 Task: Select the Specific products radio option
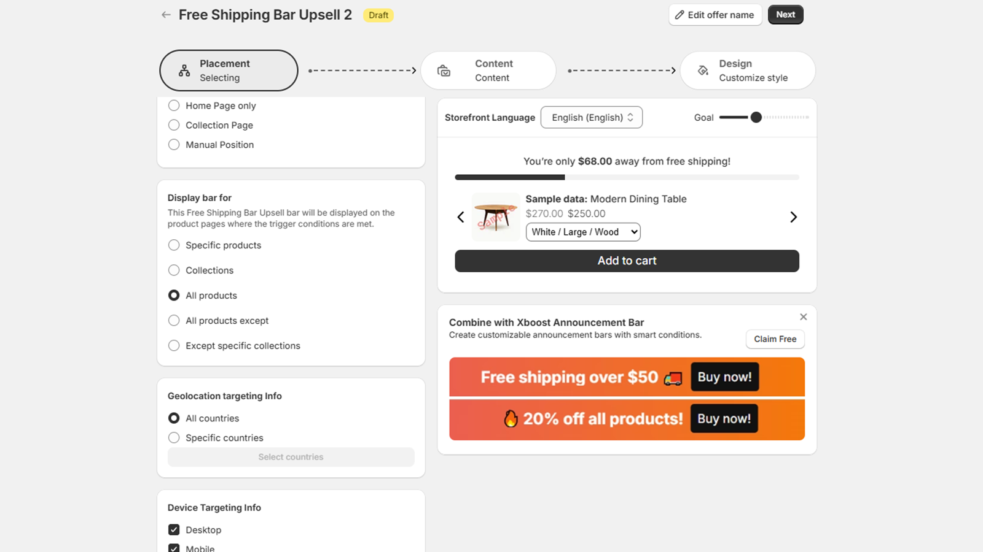click(174, 245)
